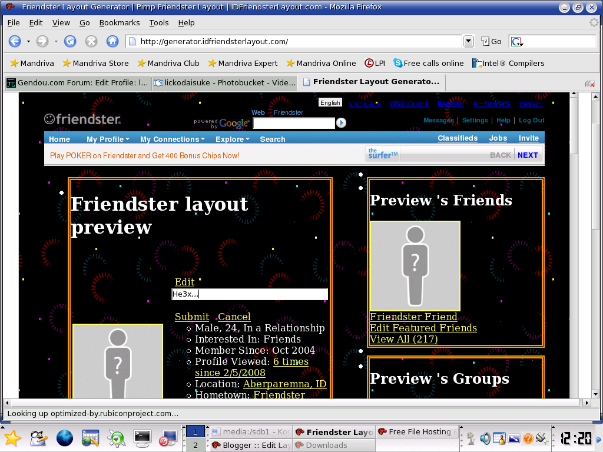This screenshot has height=452, width=603.
Task: Open the Free calls online Skype bookmark
Action: point(429,63)
